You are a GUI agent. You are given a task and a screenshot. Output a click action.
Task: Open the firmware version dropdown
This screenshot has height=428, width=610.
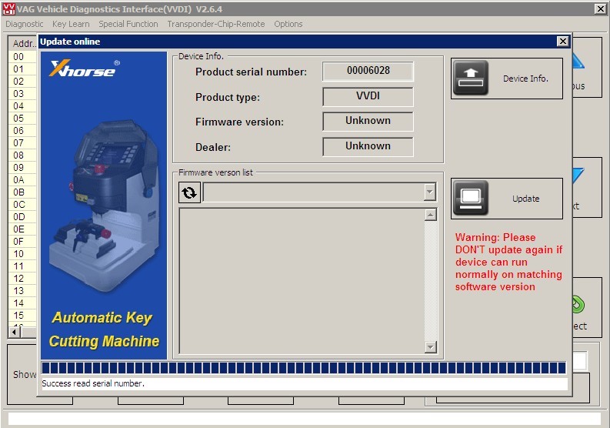pyautogui.click(x=429, y=192)
